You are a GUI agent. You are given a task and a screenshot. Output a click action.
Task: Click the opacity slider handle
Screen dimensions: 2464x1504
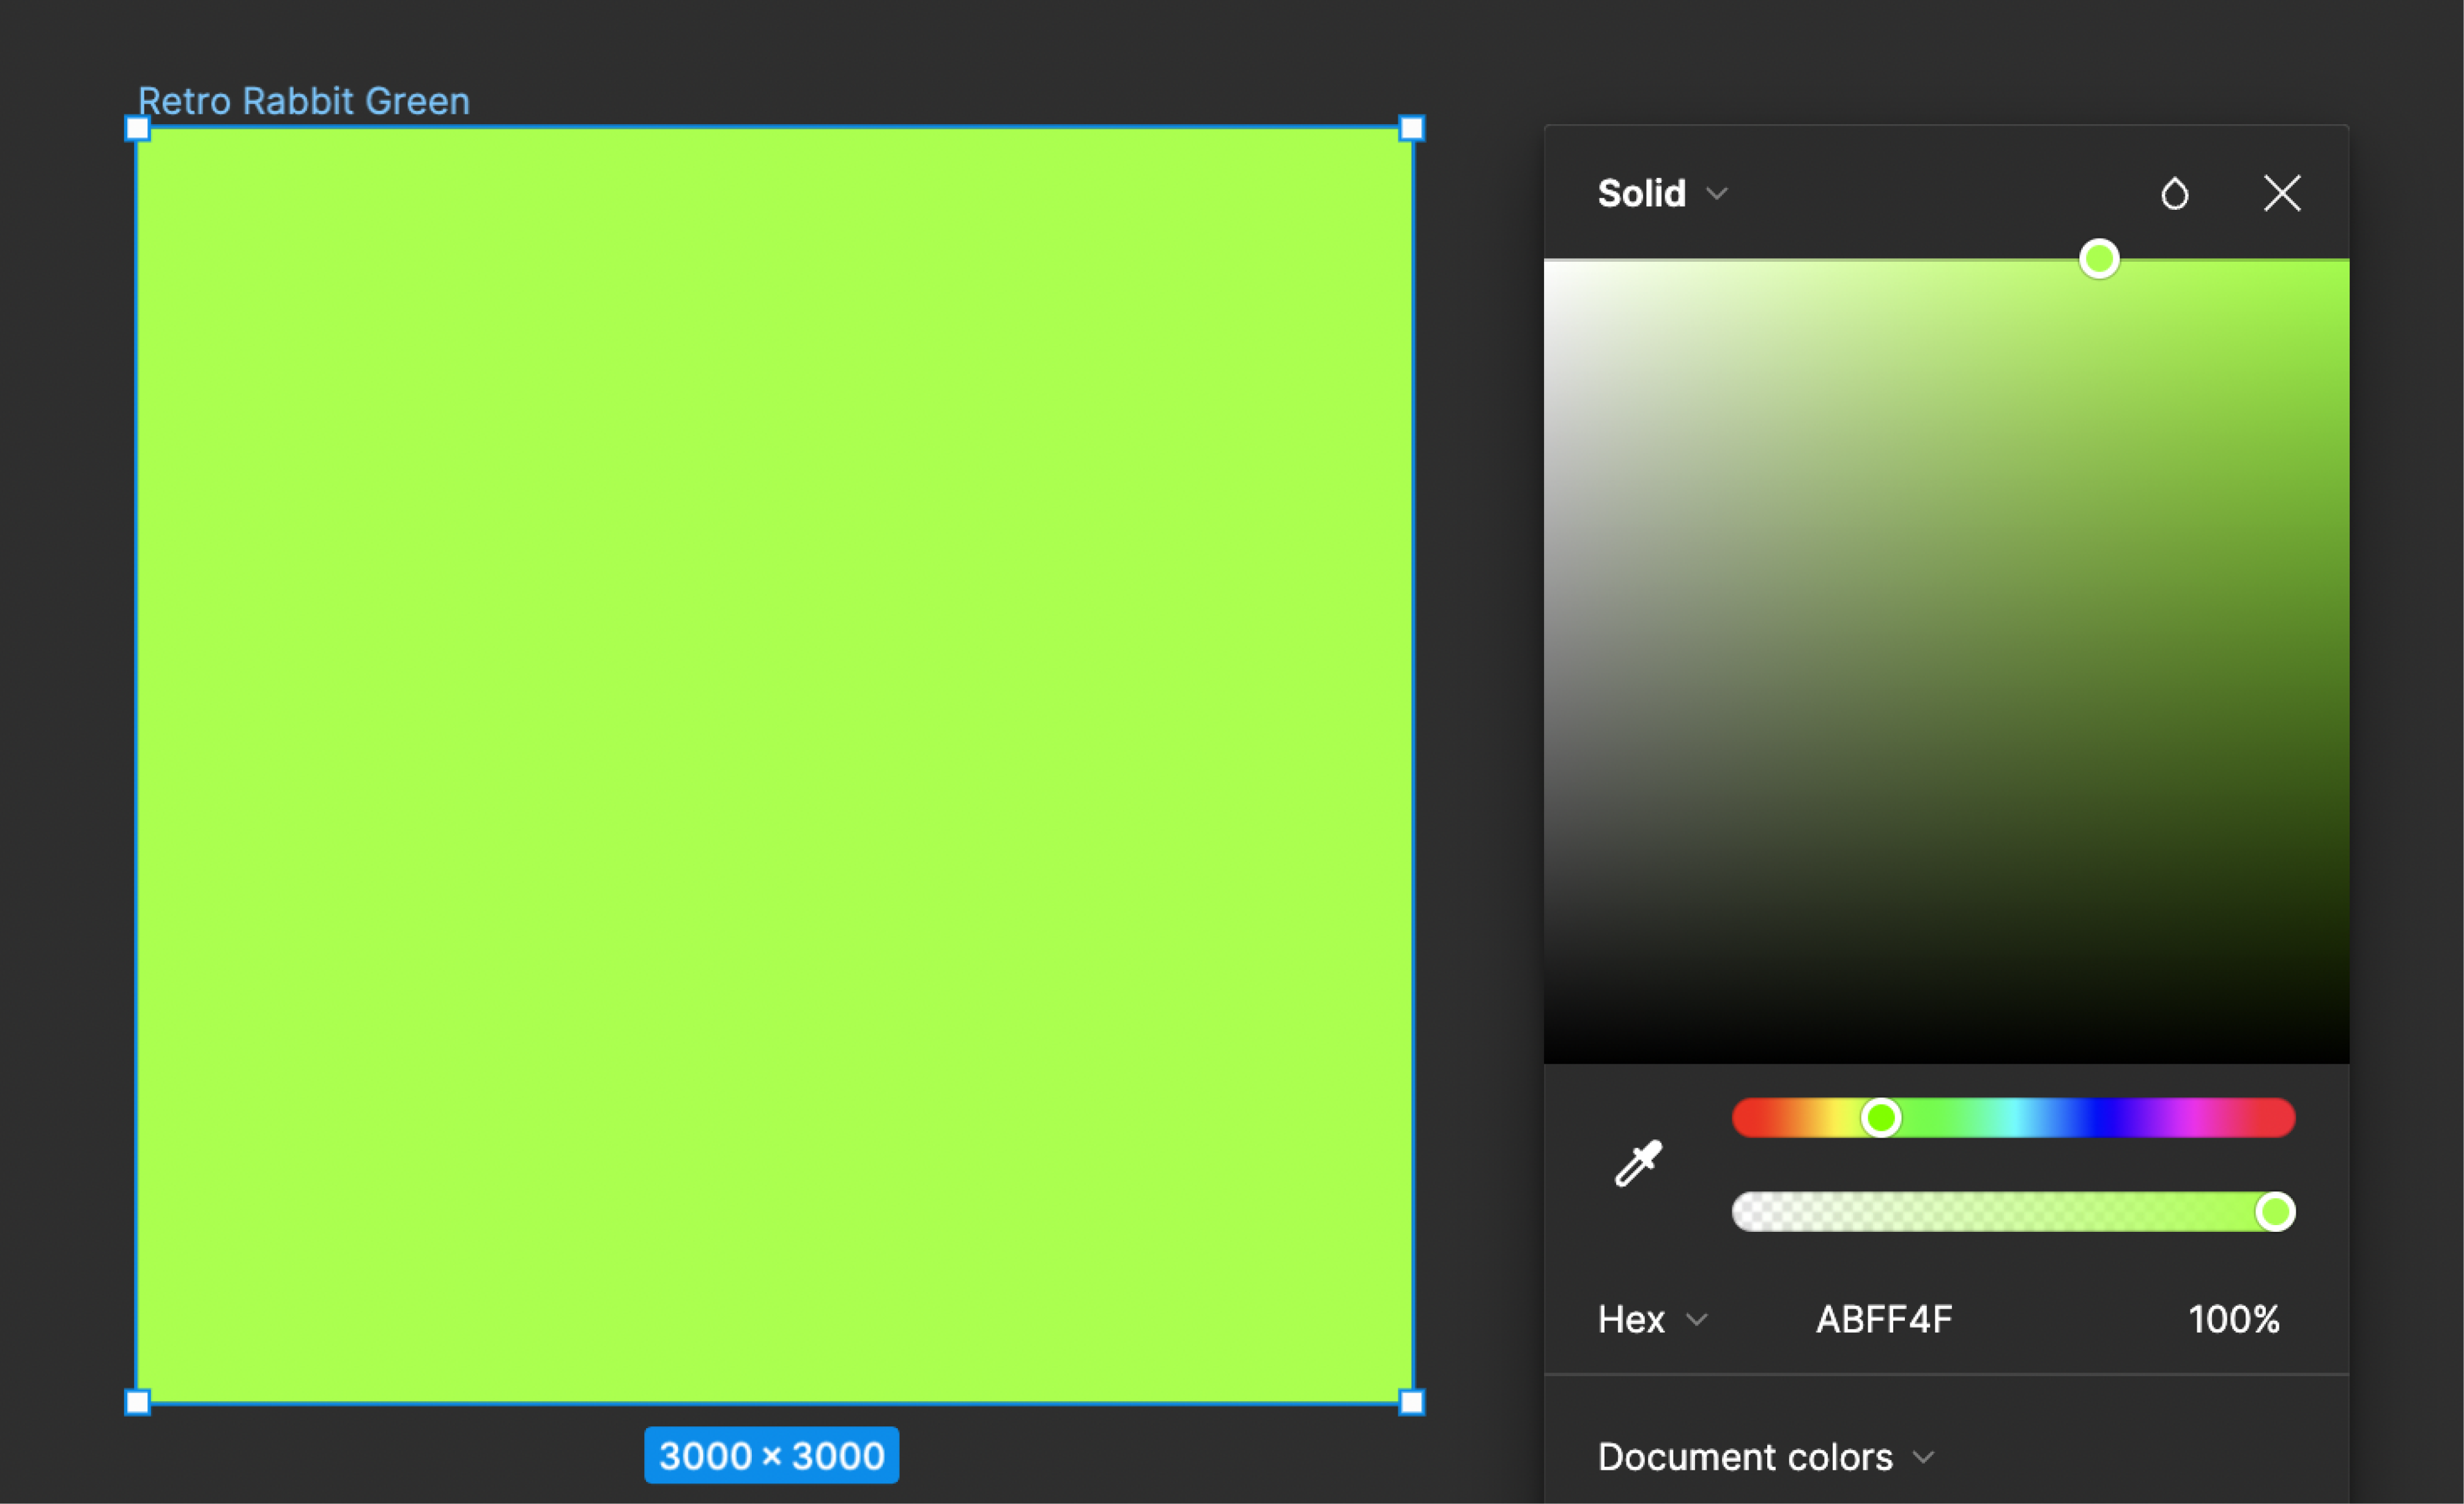coord(2275,1212)
